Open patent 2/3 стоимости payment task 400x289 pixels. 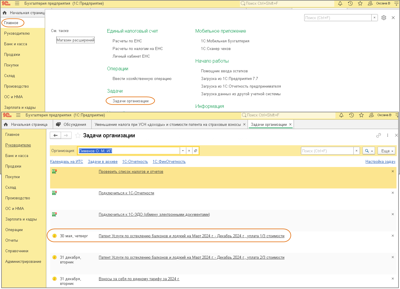tap(192, 257)
